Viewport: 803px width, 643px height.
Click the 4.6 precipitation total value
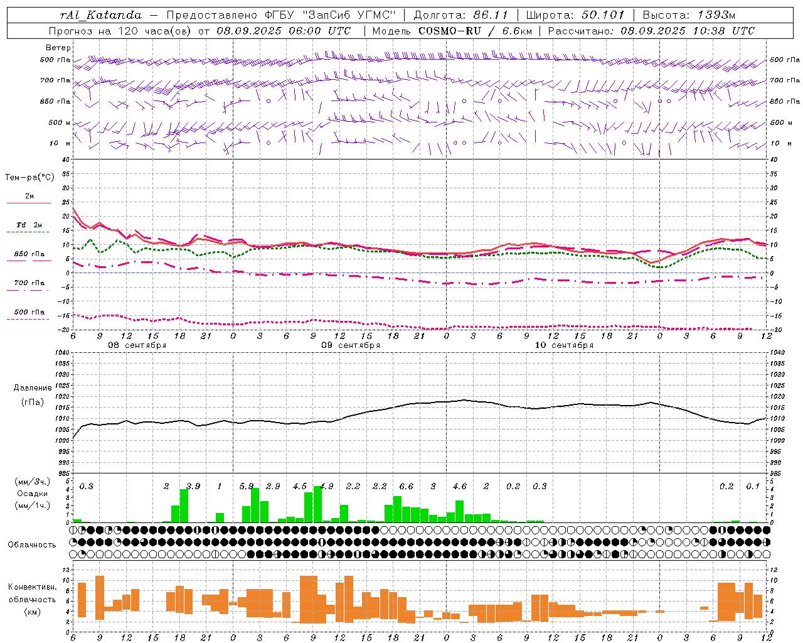460,487
